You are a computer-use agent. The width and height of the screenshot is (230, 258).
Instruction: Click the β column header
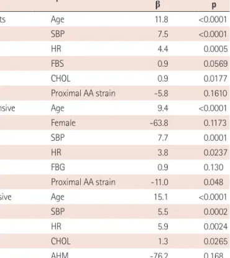158,4
